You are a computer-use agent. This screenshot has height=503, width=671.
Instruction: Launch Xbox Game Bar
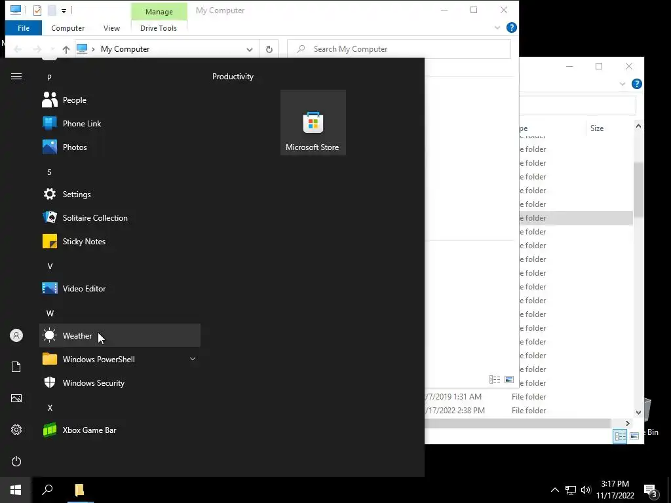(120, 430)
